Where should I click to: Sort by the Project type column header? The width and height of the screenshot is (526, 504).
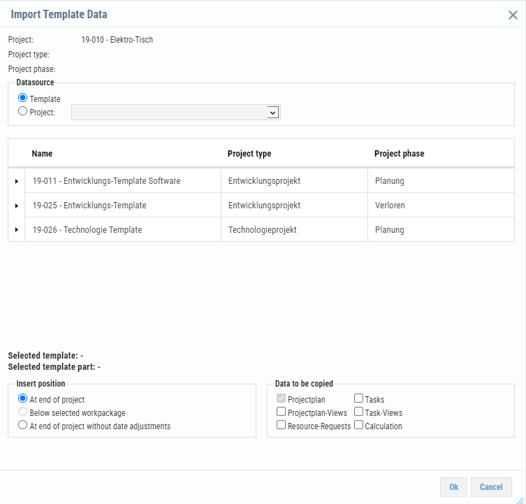[x=249, y=154]
